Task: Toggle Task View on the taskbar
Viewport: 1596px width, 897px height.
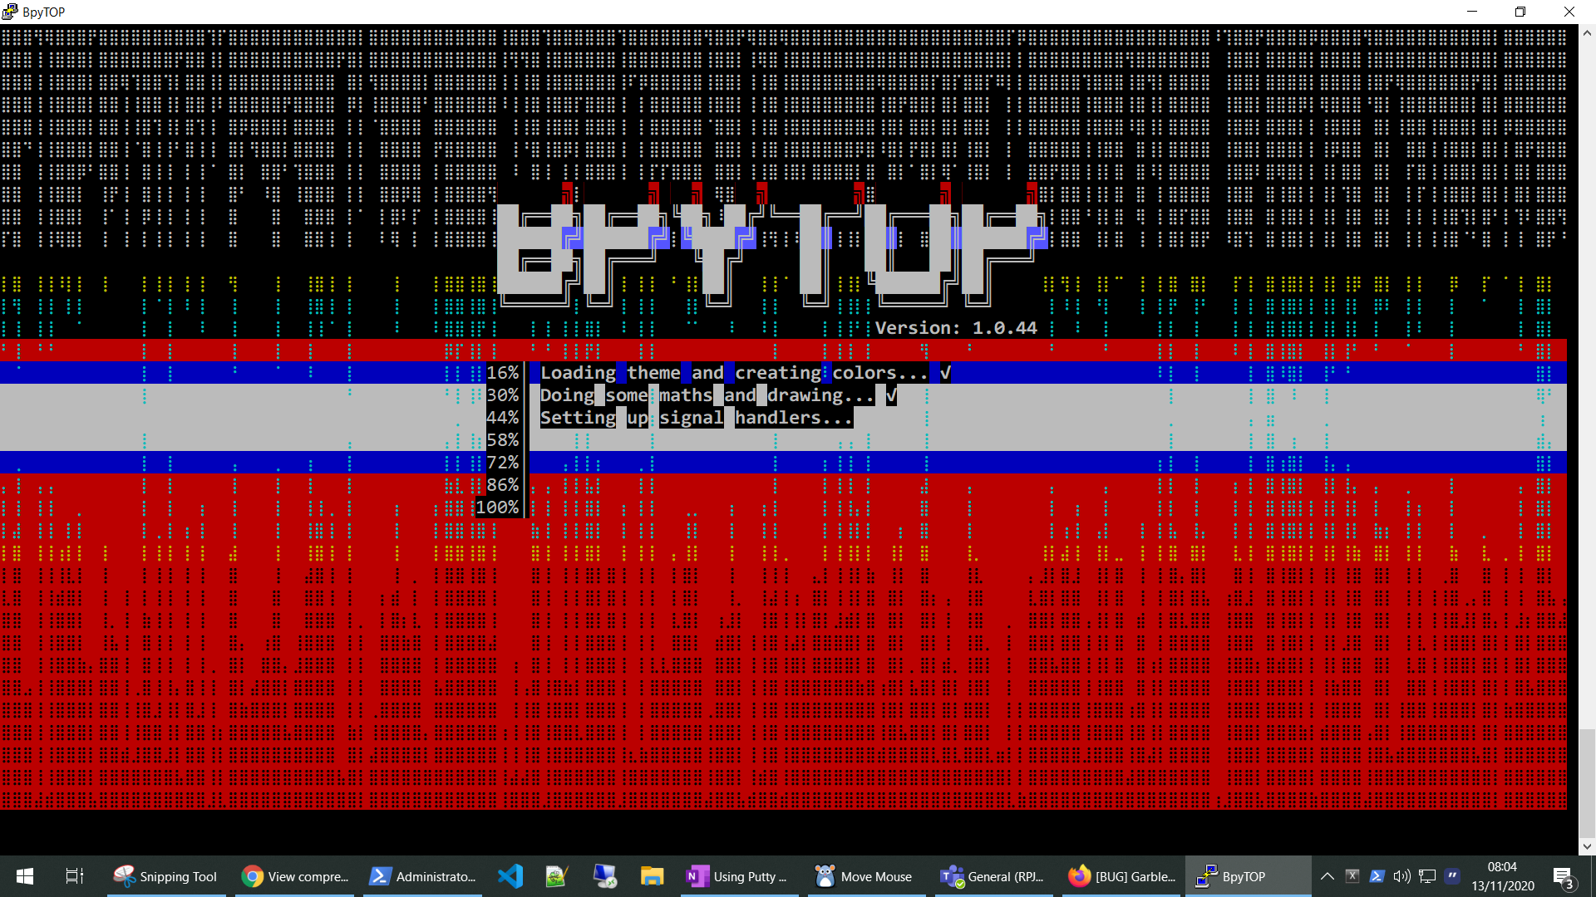Action: [73, 876]
